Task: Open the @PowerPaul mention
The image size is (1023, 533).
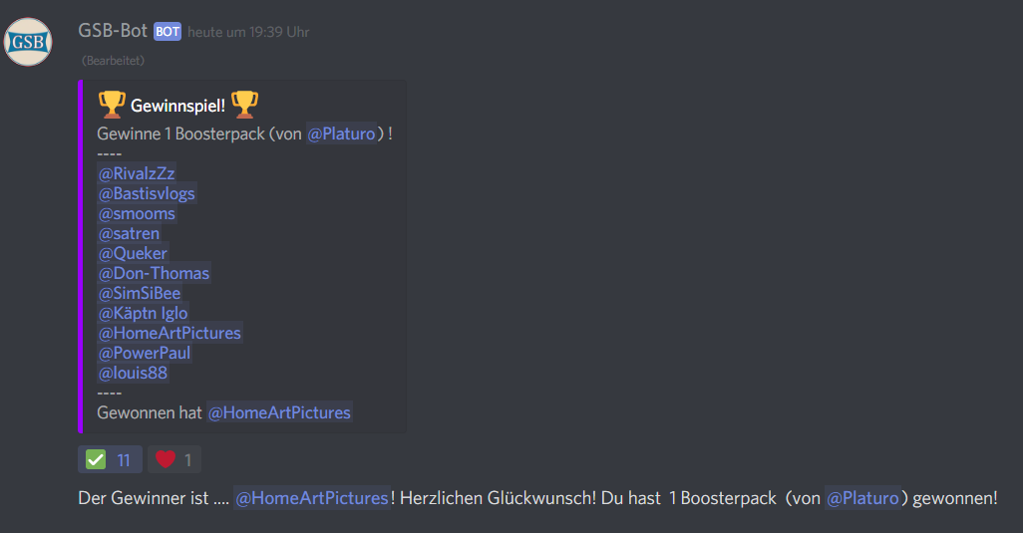Action: [x=145, y=353]
